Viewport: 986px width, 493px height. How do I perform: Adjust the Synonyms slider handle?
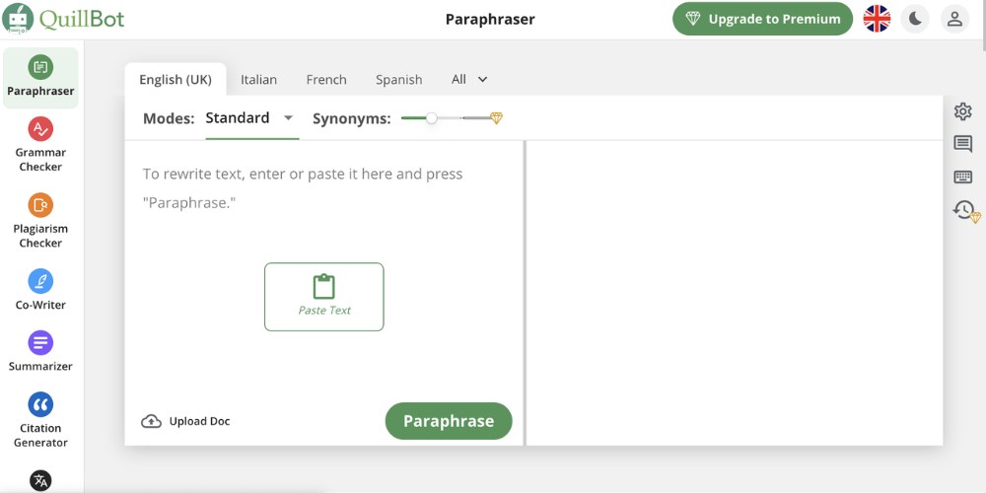click(x=431, y=118)
